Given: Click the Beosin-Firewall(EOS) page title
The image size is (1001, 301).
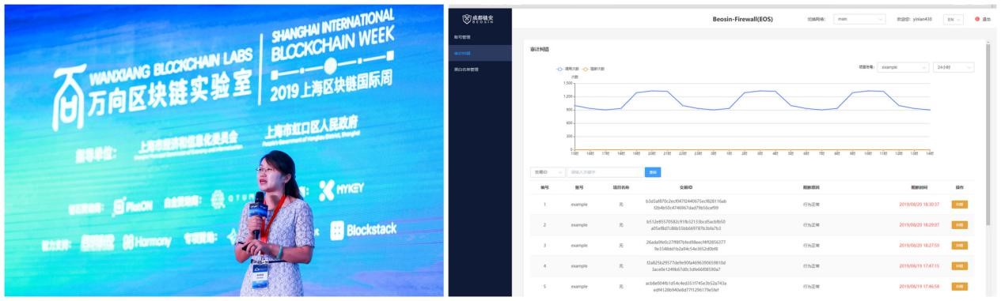Looking at the screenshot, I should click(742, 18).
